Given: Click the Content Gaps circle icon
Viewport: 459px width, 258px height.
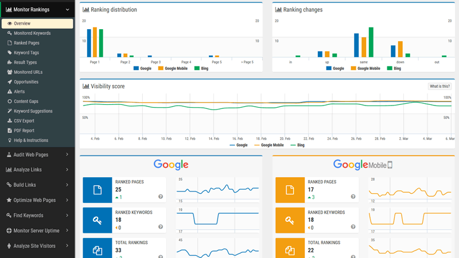Looking at the screenshot, I should pyautogui.click(x=10, y=101).
